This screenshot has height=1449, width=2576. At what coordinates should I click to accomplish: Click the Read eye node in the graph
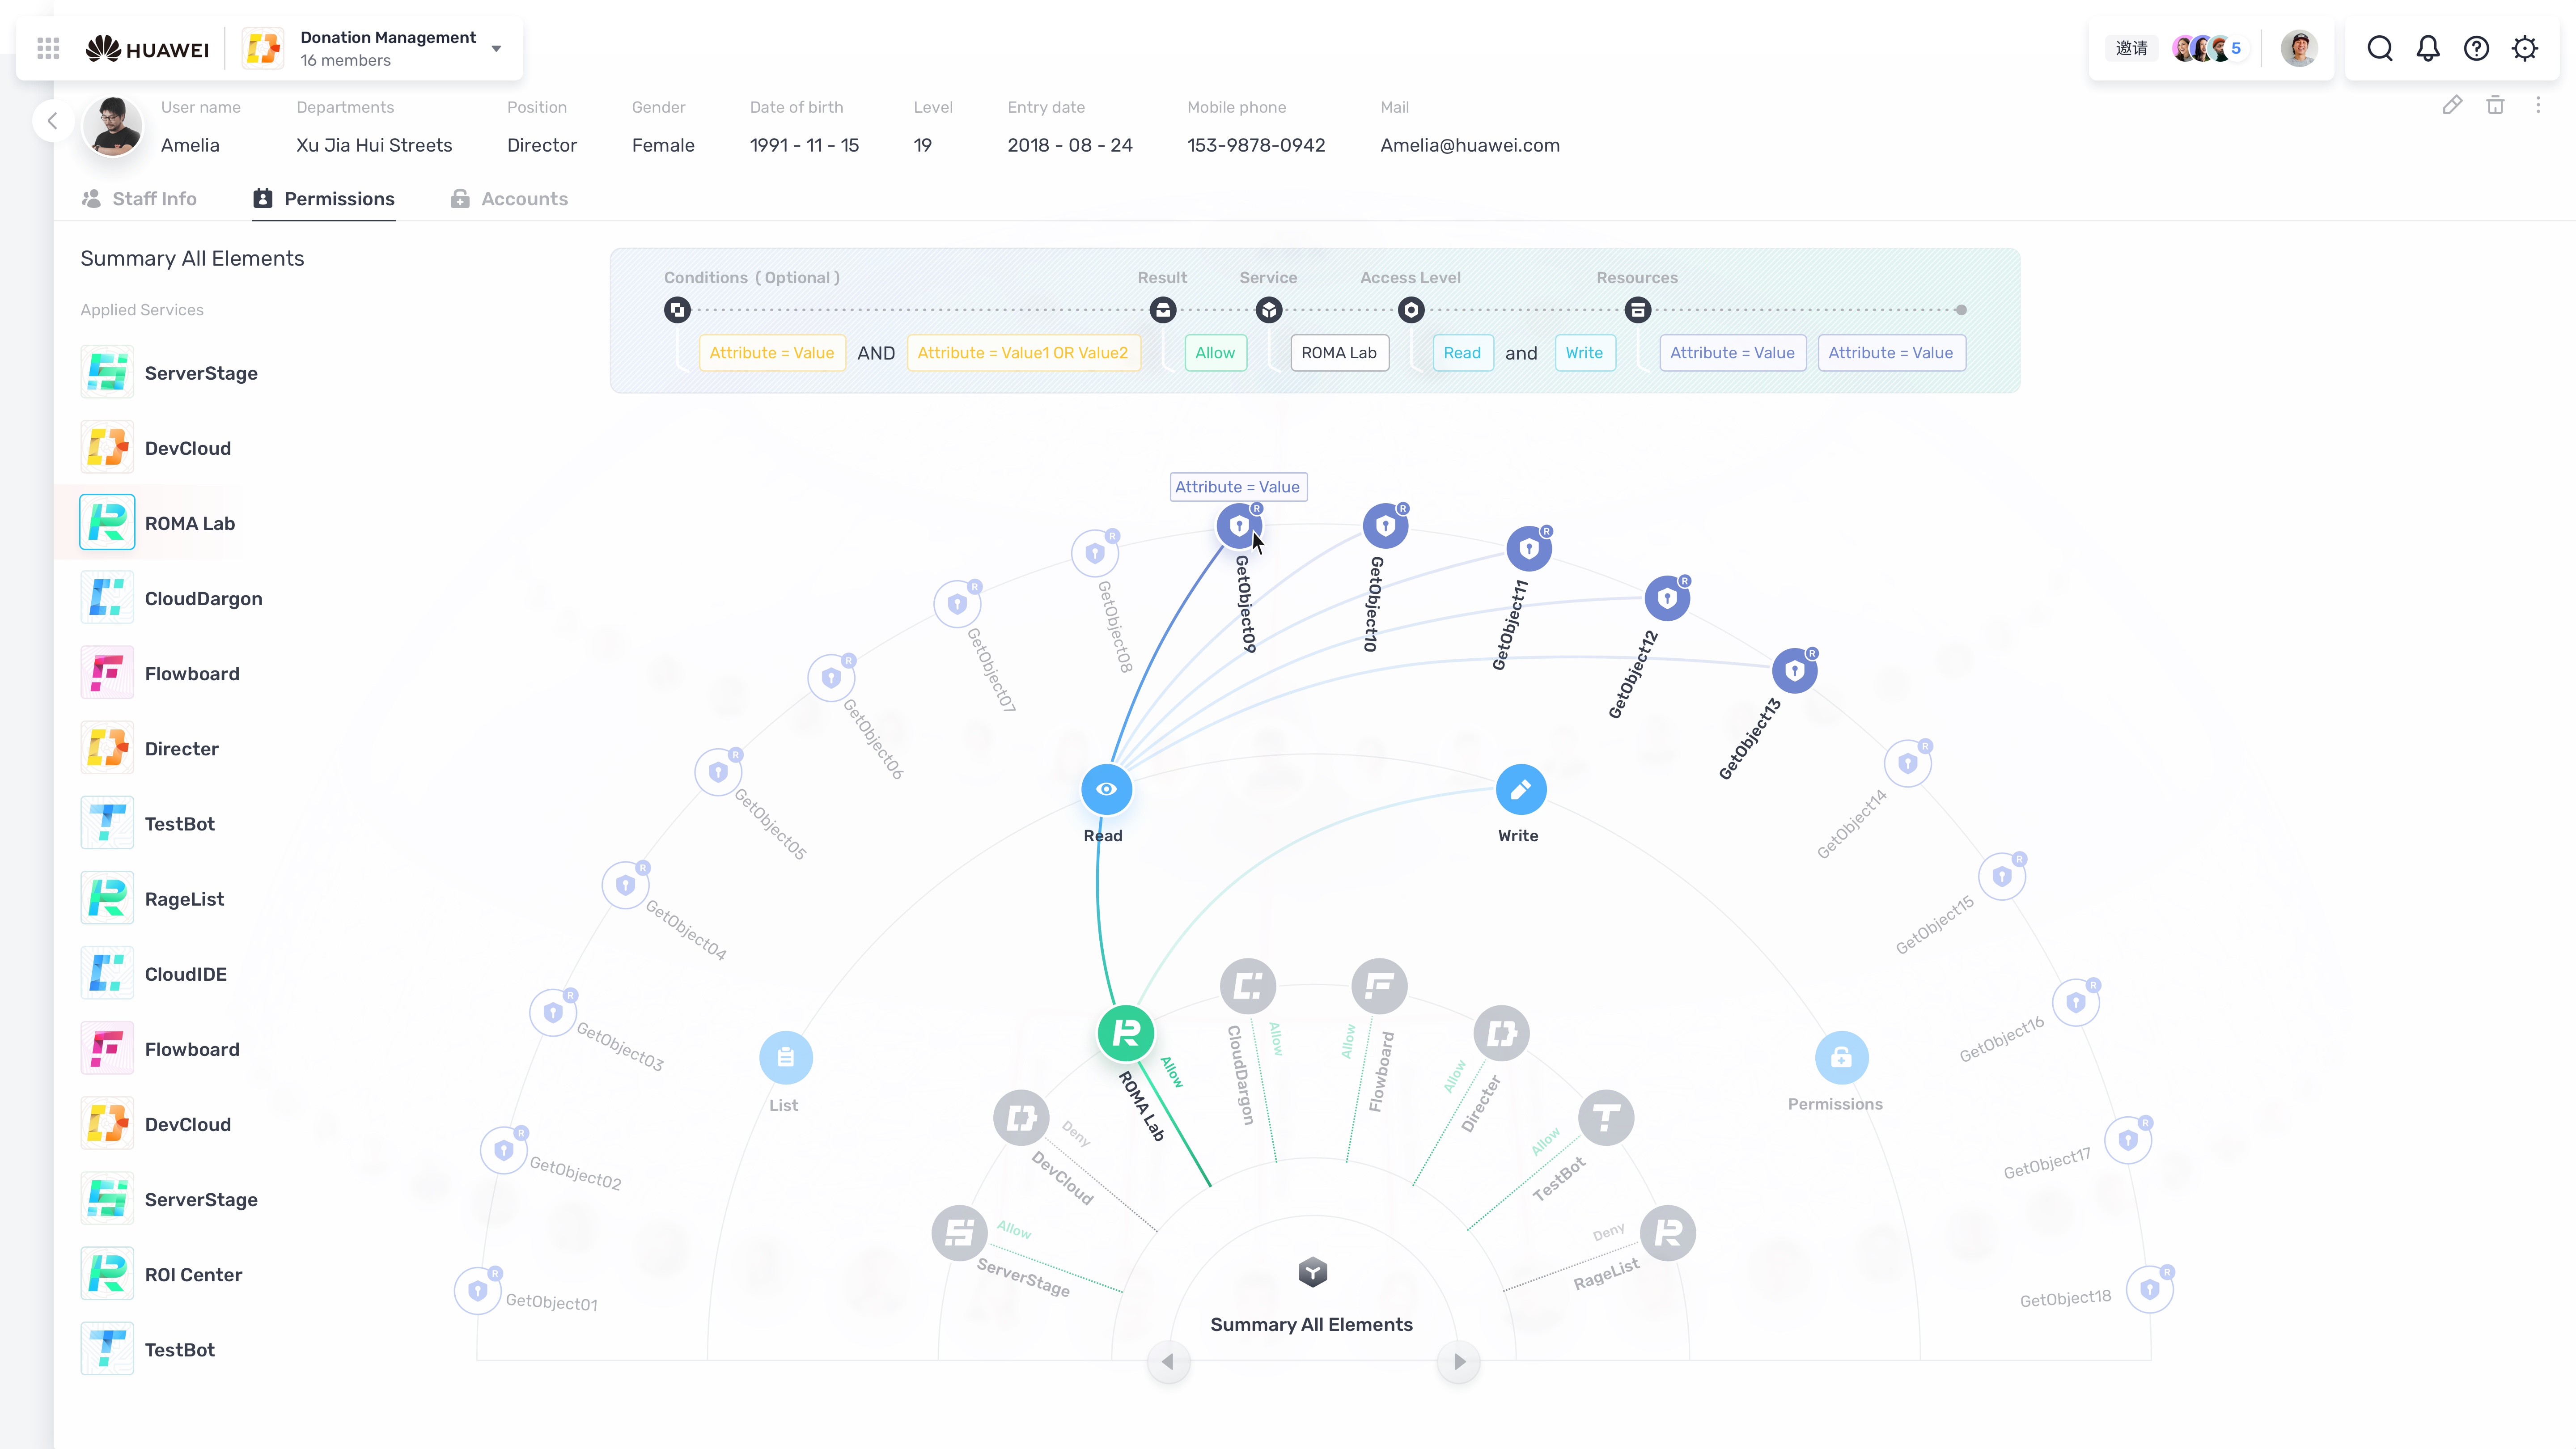[x=1105, y=788]
